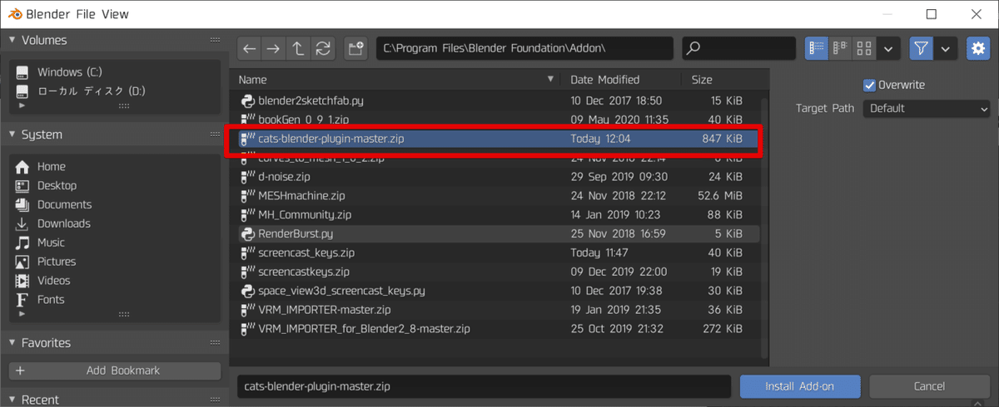Open Desktop folder in System list
Image resolution: width=999 pixels, height=407 pixels.
point(114,186)
